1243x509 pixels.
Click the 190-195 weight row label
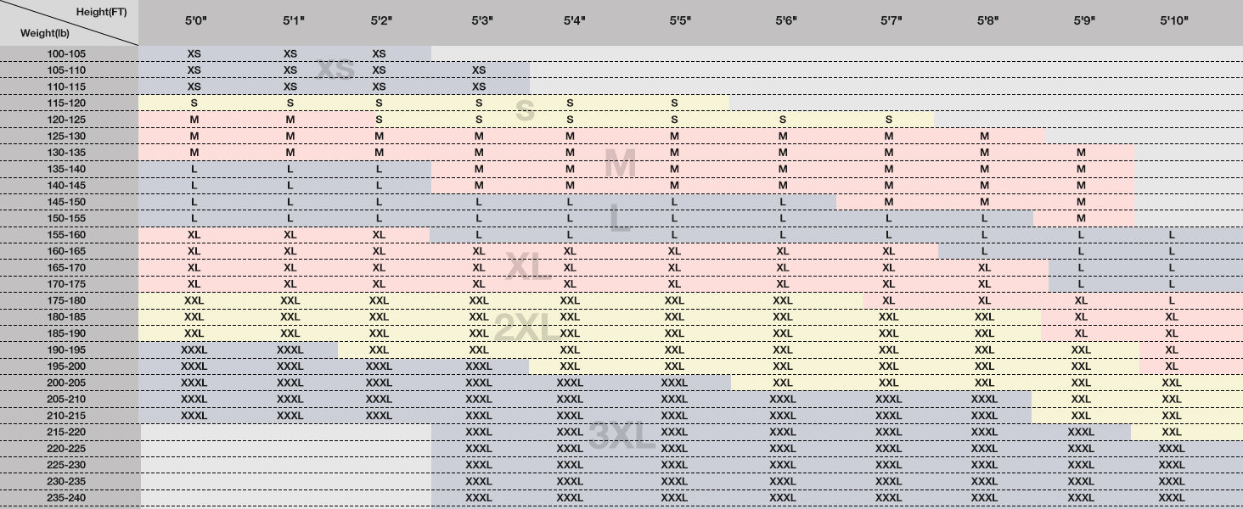point(68,350)
